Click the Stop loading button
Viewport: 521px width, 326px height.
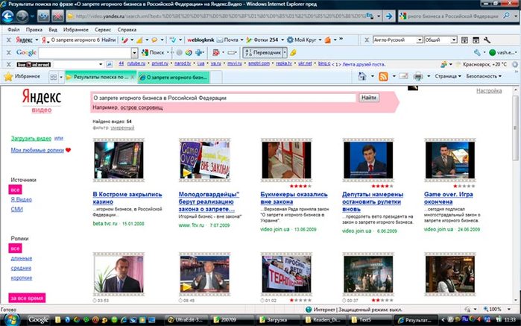pos(58,16)
